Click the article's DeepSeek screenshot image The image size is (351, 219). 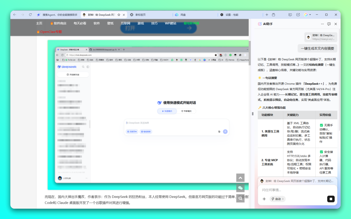click(148, 115)
